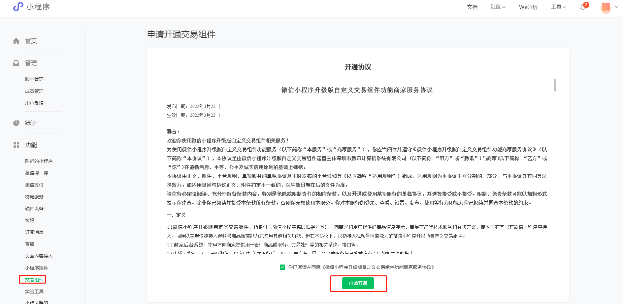Go to 文档 in top navigation
The height and width of the screenshot is (304, 622).
tap(472, 7)
